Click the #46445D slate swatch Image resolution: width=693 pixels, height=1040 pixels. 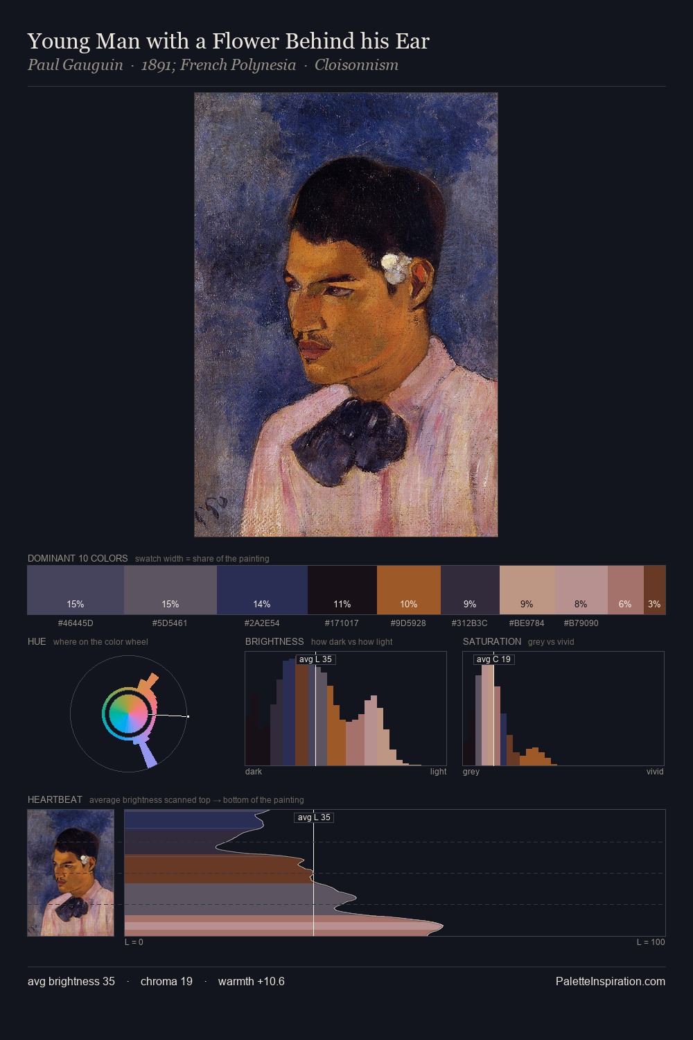pos(76,590)
